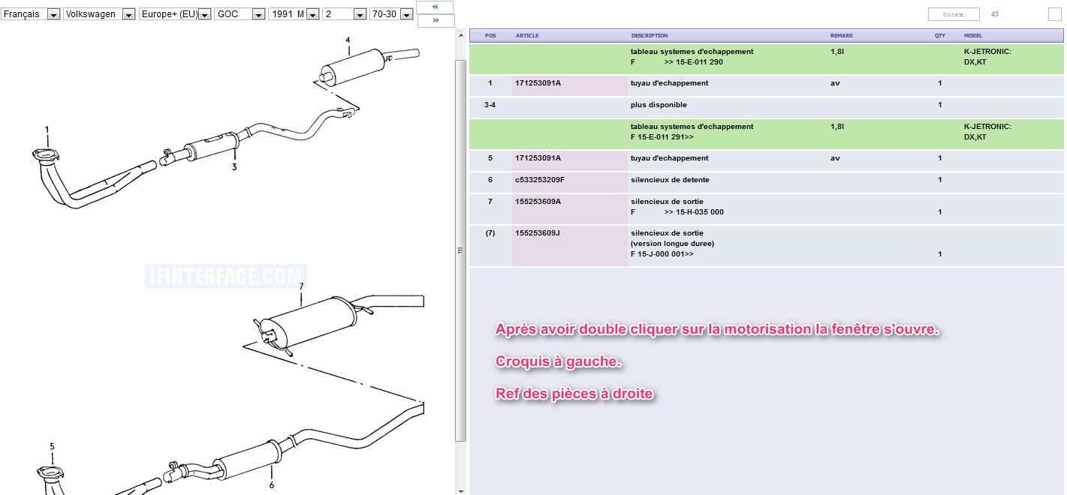Click the previous page « button

point(436,7)
